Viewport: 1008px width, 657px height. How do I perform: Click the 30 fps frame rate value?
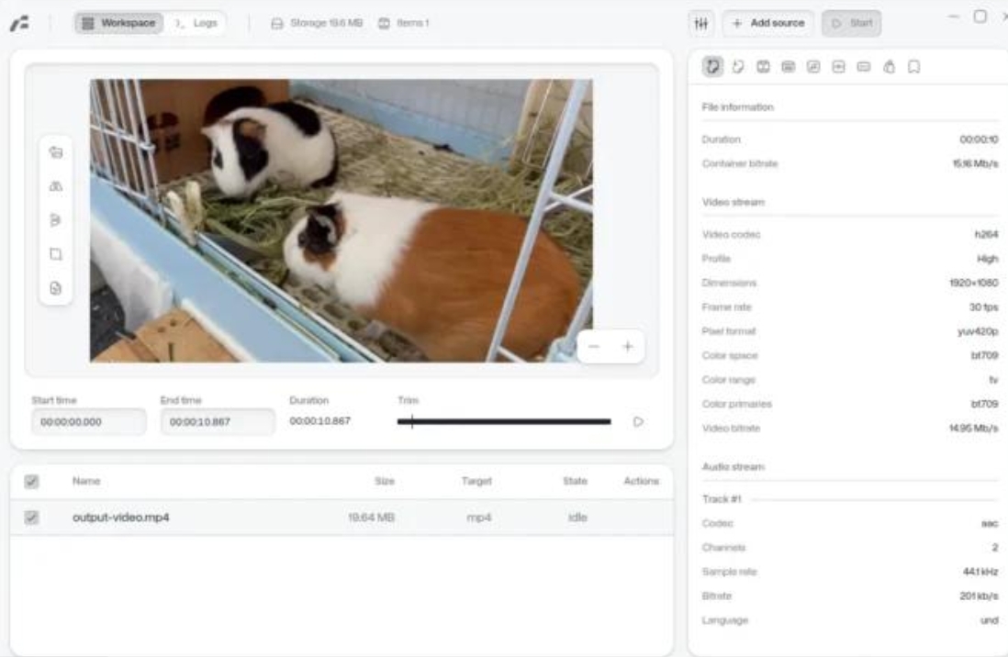(x=984, y=306)
